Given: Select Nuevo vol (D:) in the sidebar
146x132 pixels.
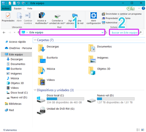Looking at the screenshot, I should 17,97.
